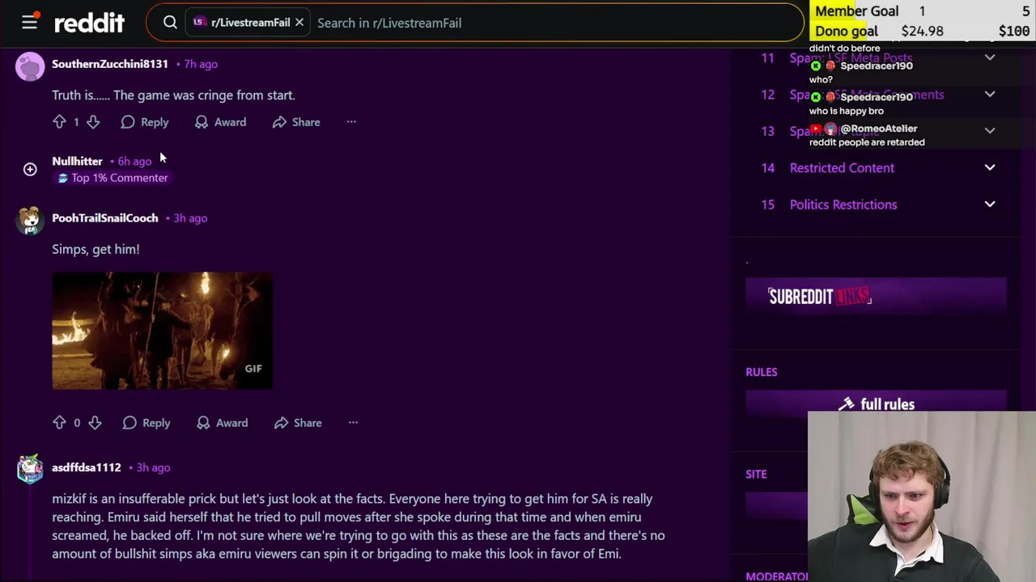This screenshot has height=582, width=1036.
Task: Go to the Reddit home logo
Action: (x=89, y=23)
